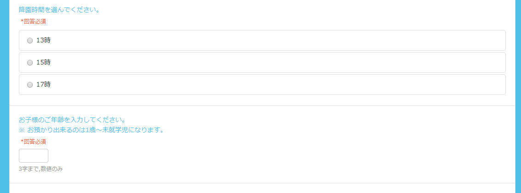The width and height of the screenshot is (521, 193).
Task: Click the 回答必須 marker above the age field
Action: (34, 141)
